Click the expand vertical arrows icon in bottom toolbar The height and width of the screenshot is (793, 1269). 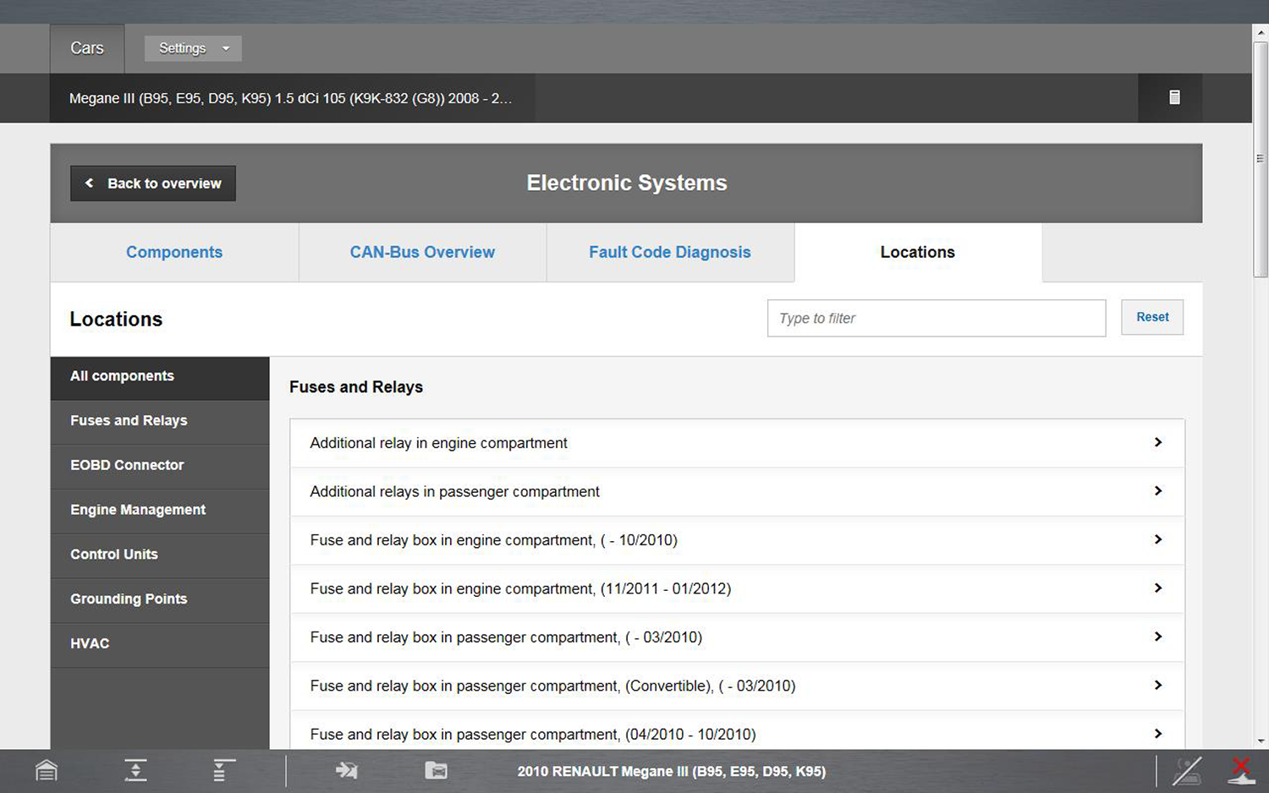(x=135, y=770)
